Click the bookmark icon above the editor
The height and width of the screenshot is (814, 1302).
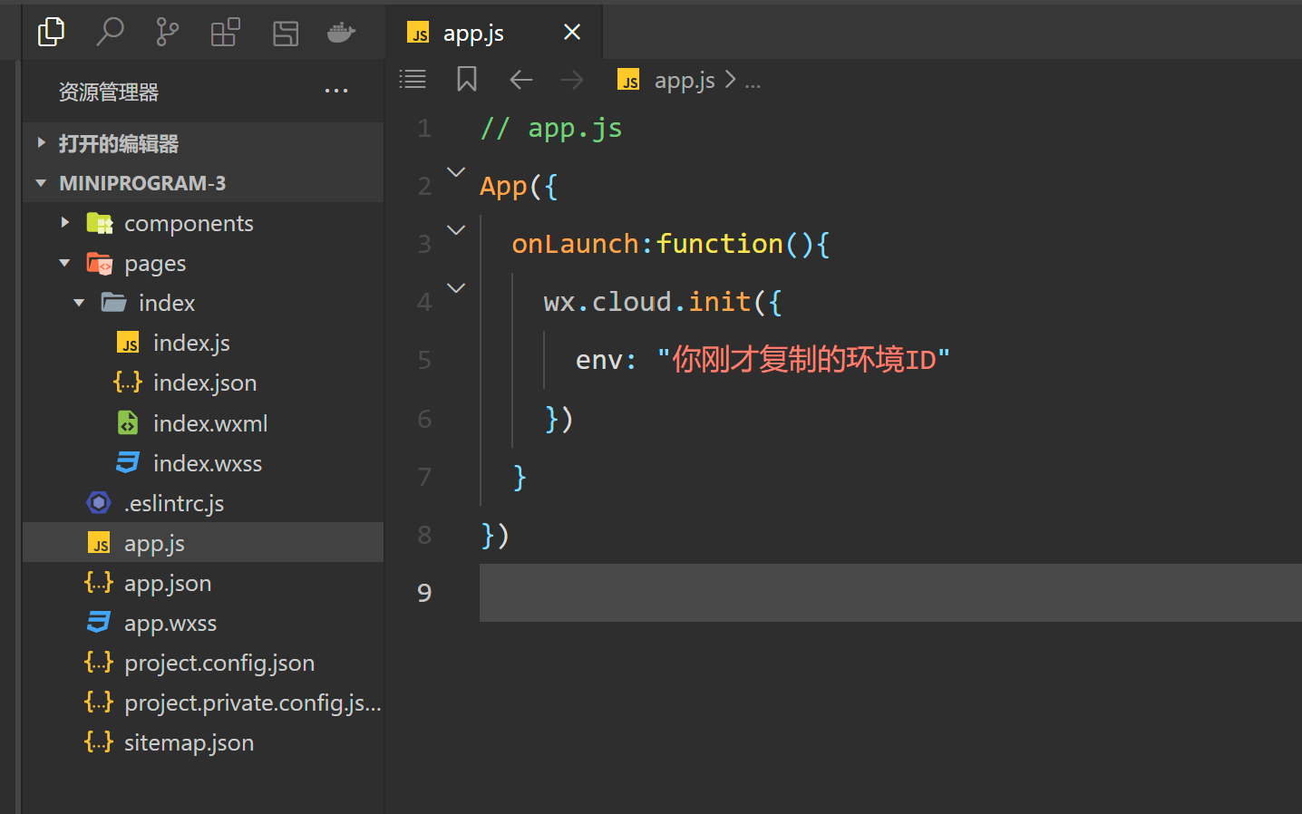466,79
